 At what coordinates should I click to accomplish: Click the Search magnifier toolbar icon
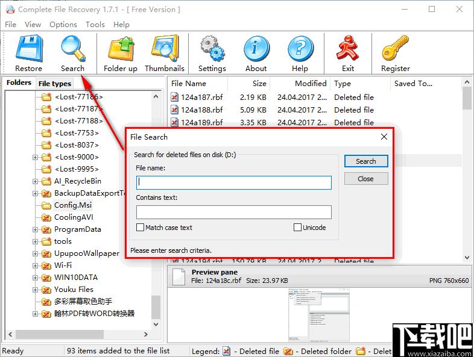72,48
